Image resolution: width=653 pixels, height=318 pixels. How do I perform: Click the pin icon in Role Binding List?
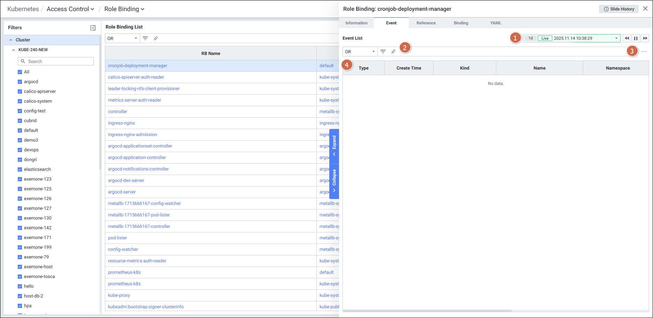click(156, 38)
